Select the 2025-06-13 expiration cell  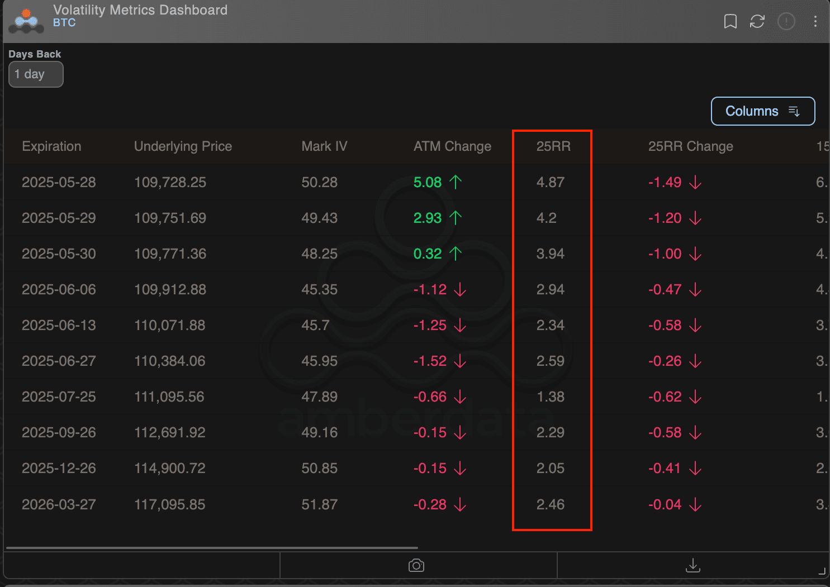[59, 325]
